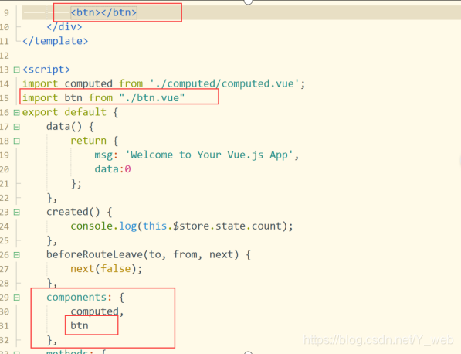
Task: Click line number 9 in gutter
Action: (6, 13)
